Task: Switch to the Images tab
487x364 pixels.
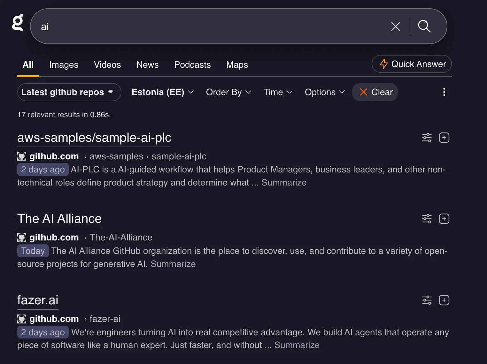Action: [64, 65]
